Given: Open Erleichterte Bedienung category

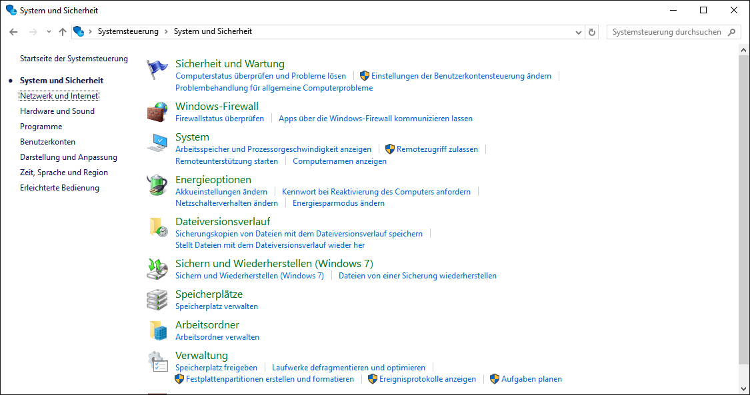Looking at the screenshot, I should tap(60, 188).
